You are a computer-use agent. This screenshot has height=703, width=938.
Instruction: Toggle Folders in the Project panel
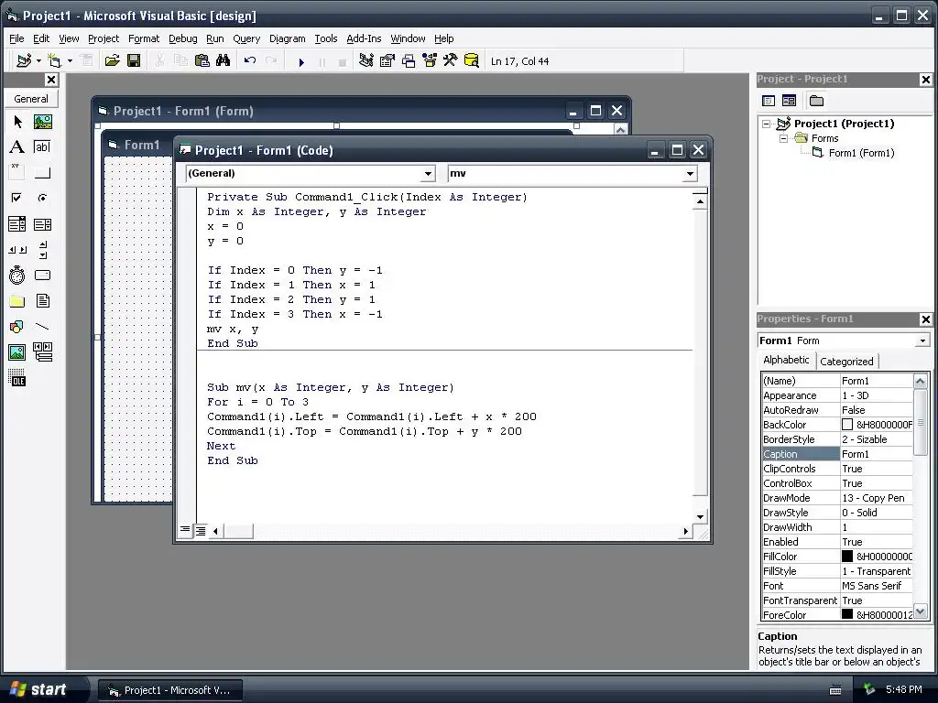[816, 101]
